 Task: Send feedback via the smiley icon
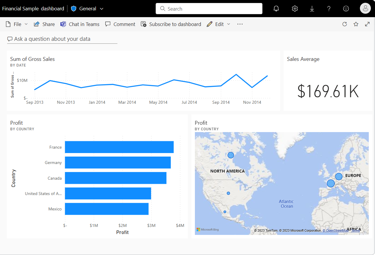pyautogui.click(x=346, y=8)
